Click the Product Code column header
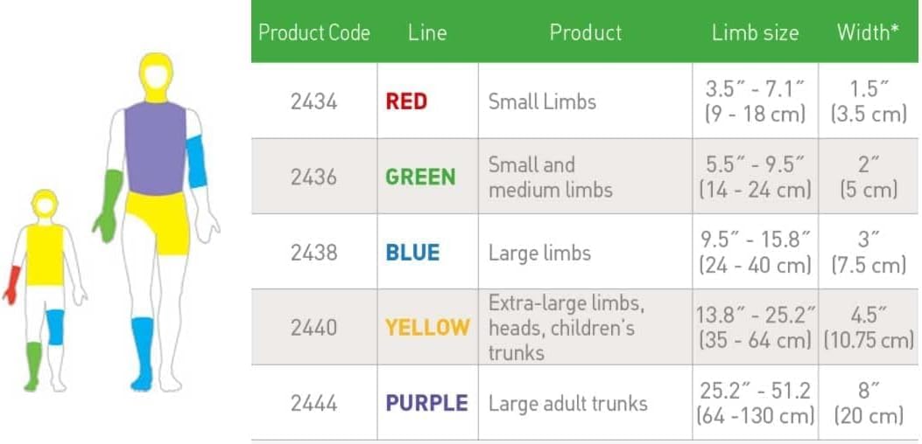 [x=313, y=33]
